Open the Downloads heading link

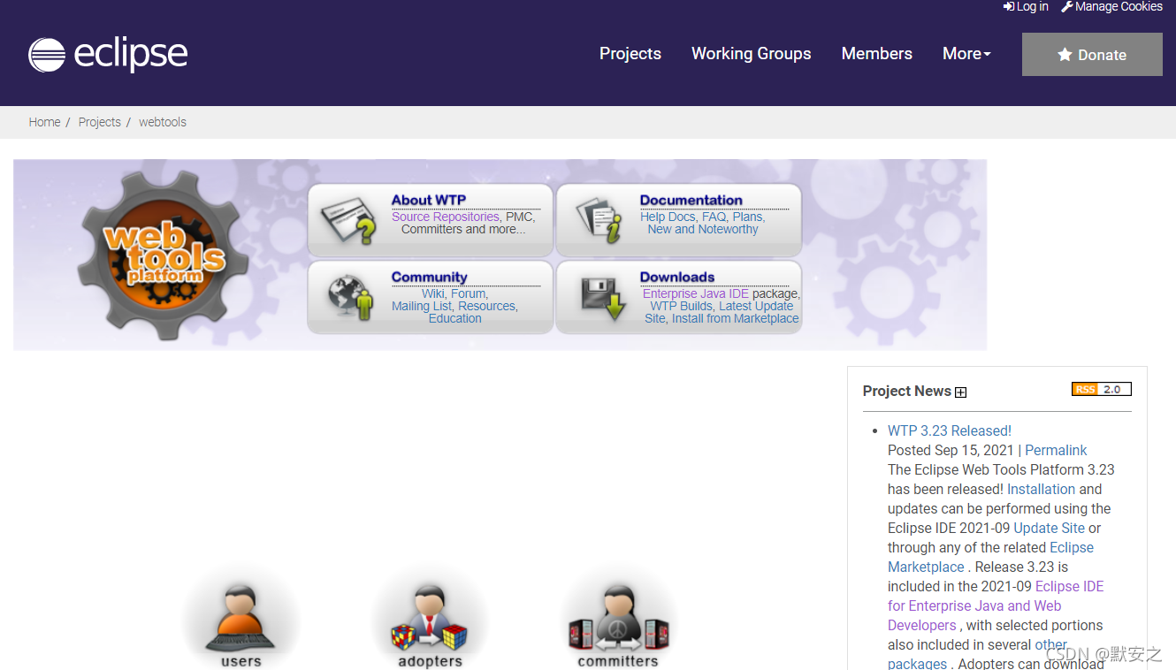(677, 277)
